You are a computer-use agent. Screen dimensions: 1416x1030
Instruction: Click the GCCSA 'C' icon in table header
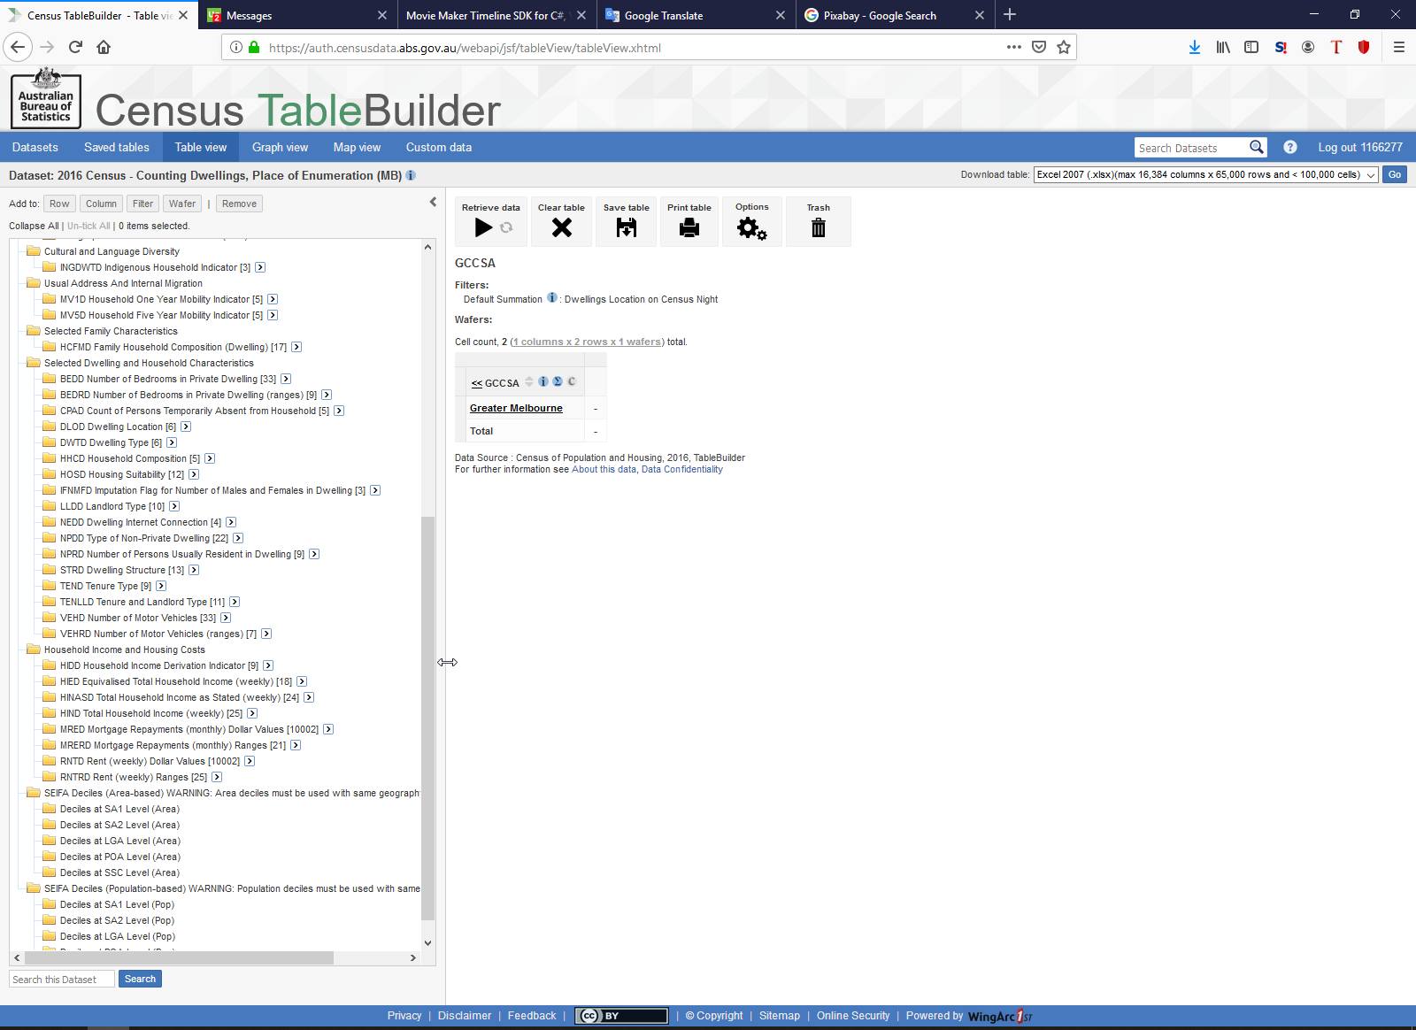point(572,381)
